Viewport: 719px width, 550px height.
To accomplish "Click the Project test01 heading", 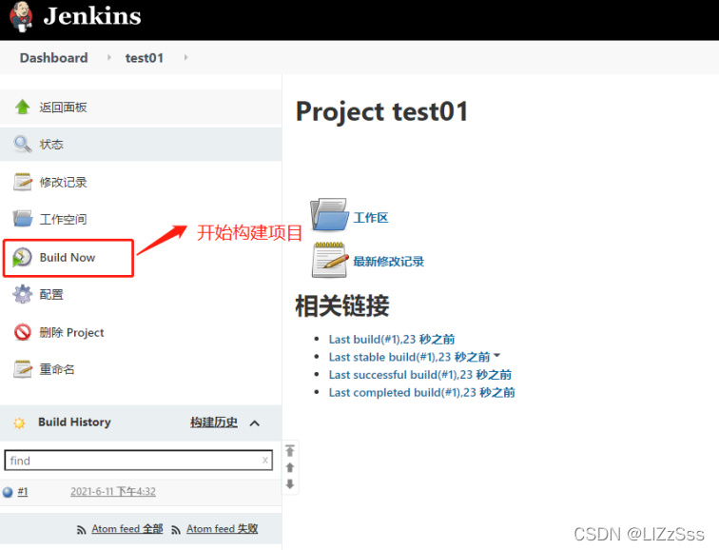I will (x=382, y=111).
